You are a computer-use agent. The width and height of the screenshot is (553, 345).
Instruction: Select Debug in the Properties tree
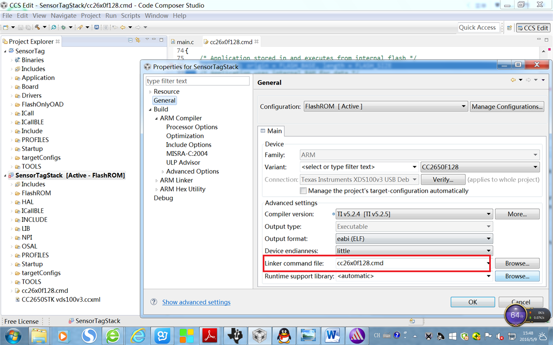[x=163, y=198]
